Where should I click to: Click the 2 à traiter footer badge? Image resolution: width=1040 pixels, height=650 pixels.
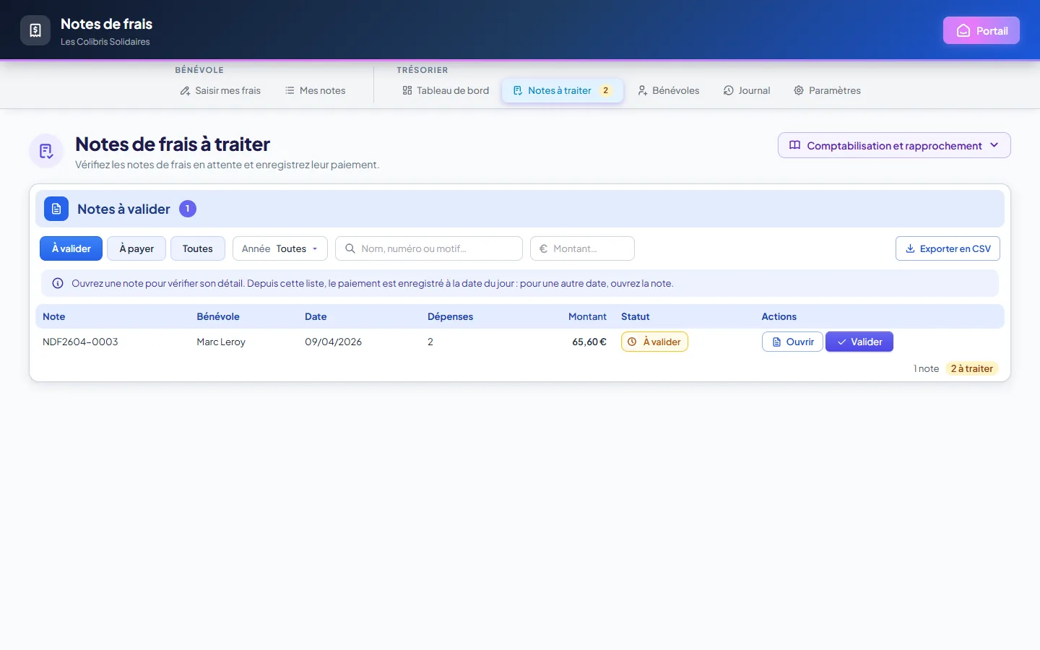click(972, 368)
